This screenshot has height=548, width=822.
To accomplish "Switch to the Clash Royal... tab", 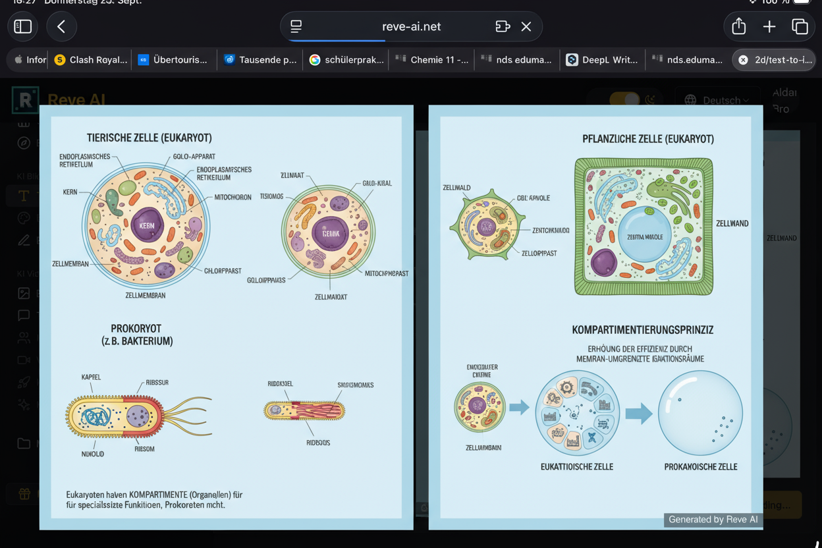I will 91,60.
